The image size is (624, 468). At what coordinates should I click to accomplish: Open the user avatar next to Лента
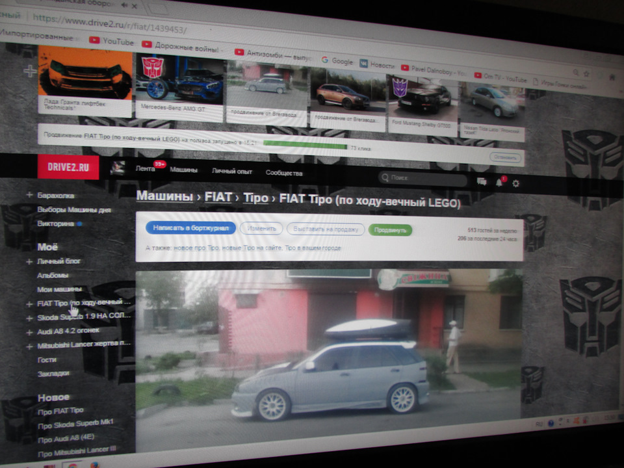(118, 168)
